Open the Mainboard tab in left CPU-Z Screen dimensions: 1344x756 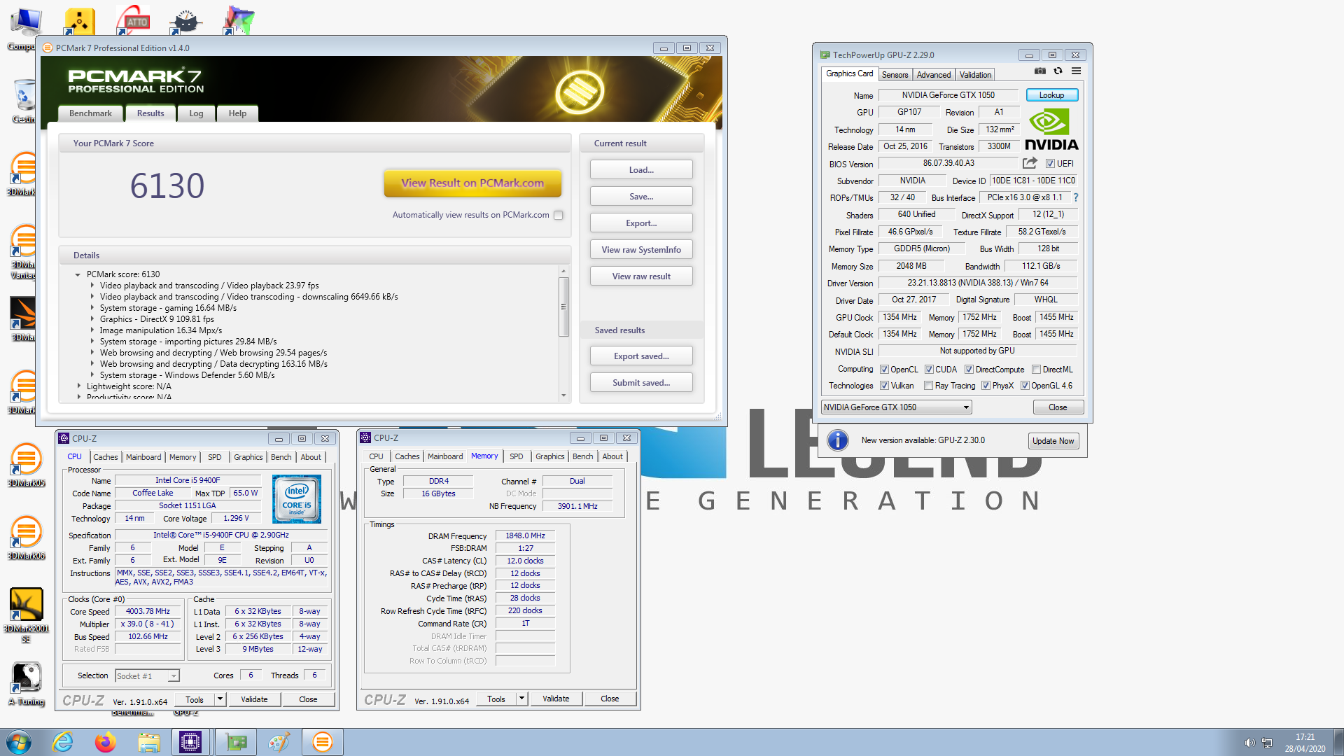[x=143, y=457]
